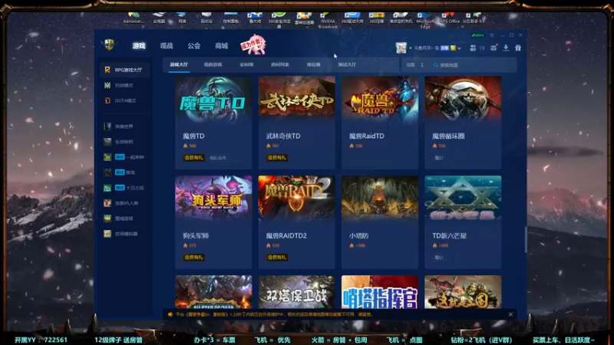Click the gift box icon
Viewport: 614px width, 345px height.
point(518,48)
